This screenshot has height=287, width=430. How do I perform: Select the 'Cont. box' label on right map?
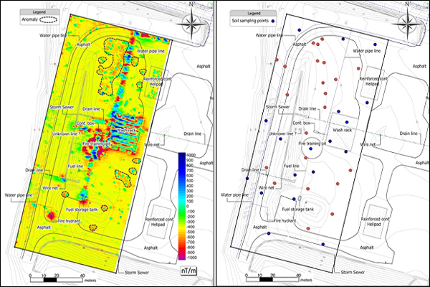click(x=301, y=123)
